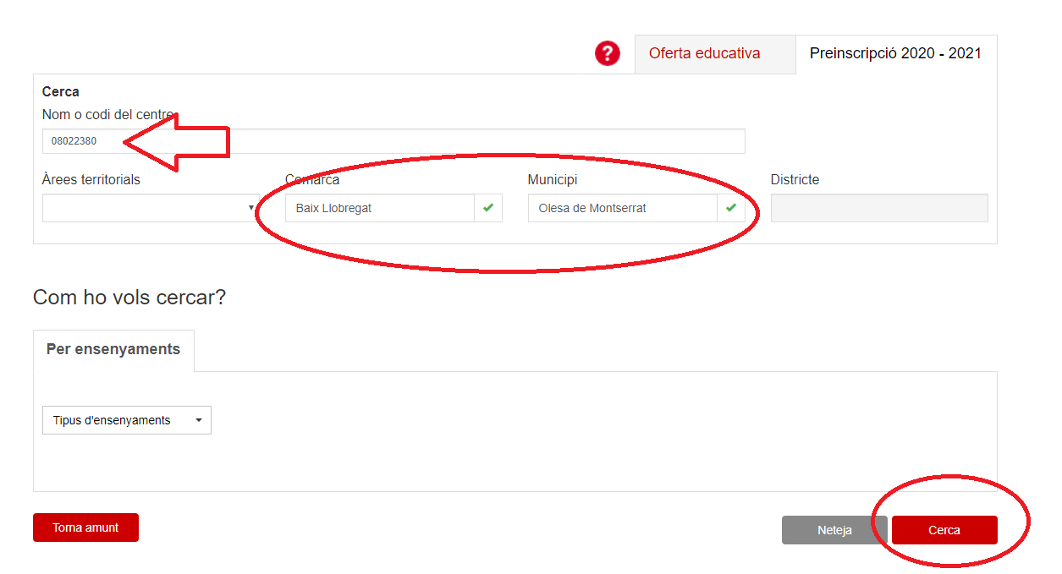This screenshot has height=574, width=1062.
Task: Click the red help question mark icon
Action: [x=607, y=53]
